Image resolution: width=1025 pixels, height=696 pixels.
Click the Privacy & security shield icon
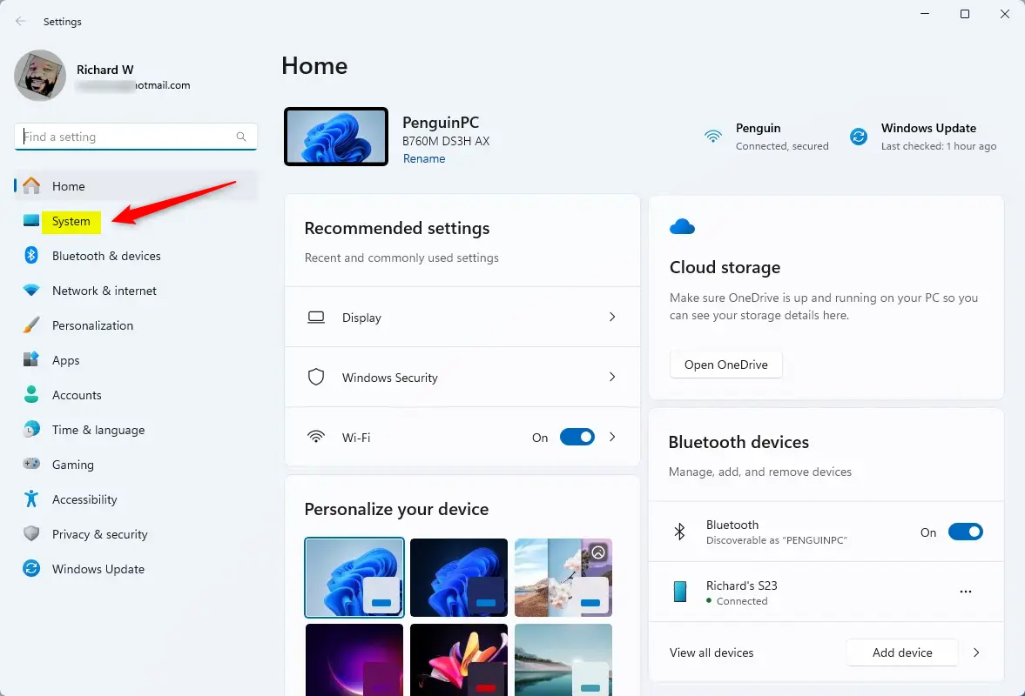click(30, 534)
